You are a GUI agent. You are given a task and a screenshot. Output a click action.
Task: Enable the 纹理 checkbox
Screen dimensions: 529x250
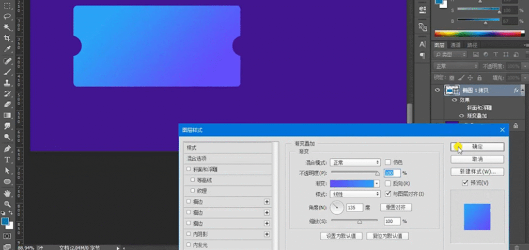point(193,191)
